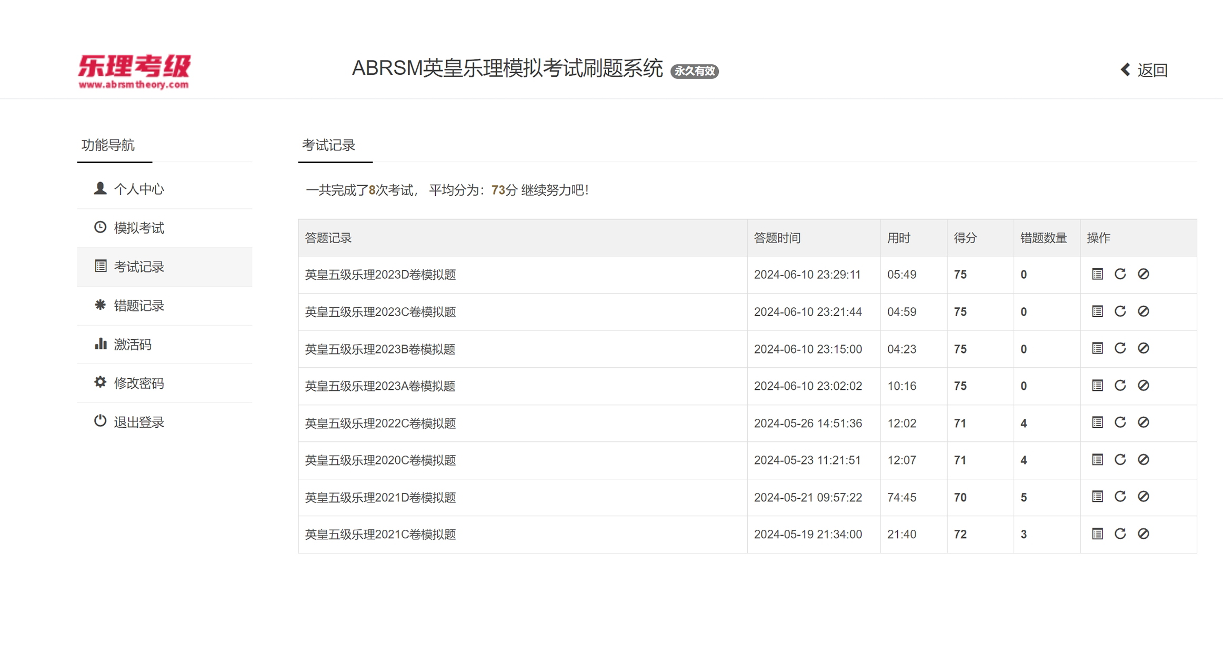Click the circle-slash icon on the 2023C卷 row
Viewport: 1223px width, 645px height.
click(x=1144, y=311)
